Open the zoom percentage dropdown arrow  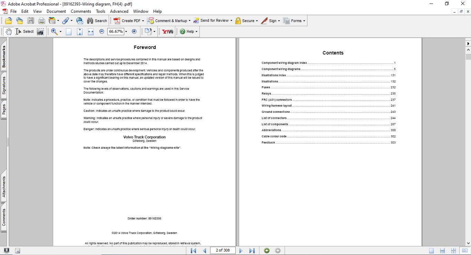[126, 31]
